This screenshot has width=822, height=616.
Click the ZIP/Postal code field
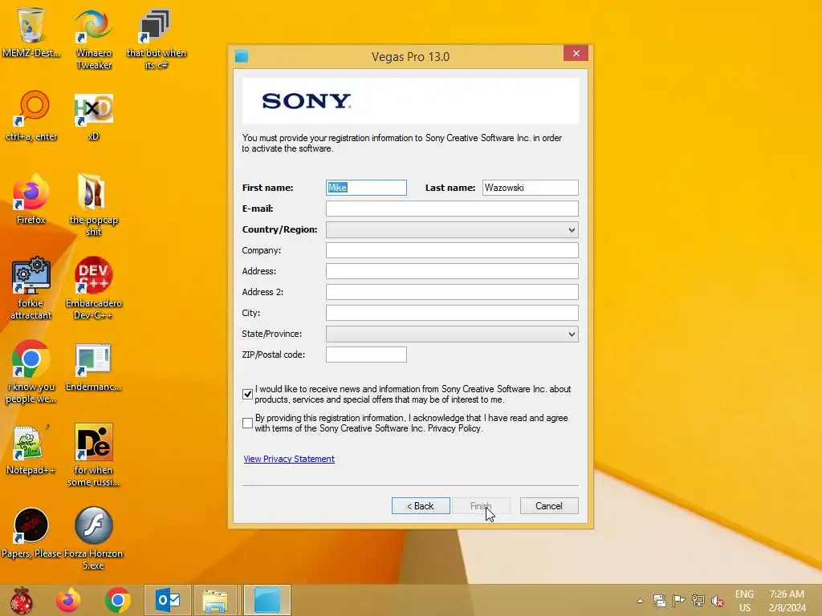(366, 355)
